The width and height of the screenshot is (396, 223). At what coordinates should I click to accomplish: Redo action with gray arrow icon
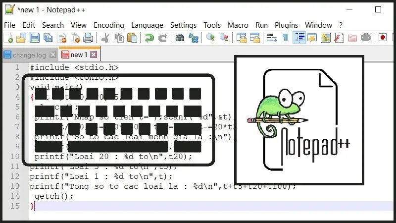coord(162,38)
